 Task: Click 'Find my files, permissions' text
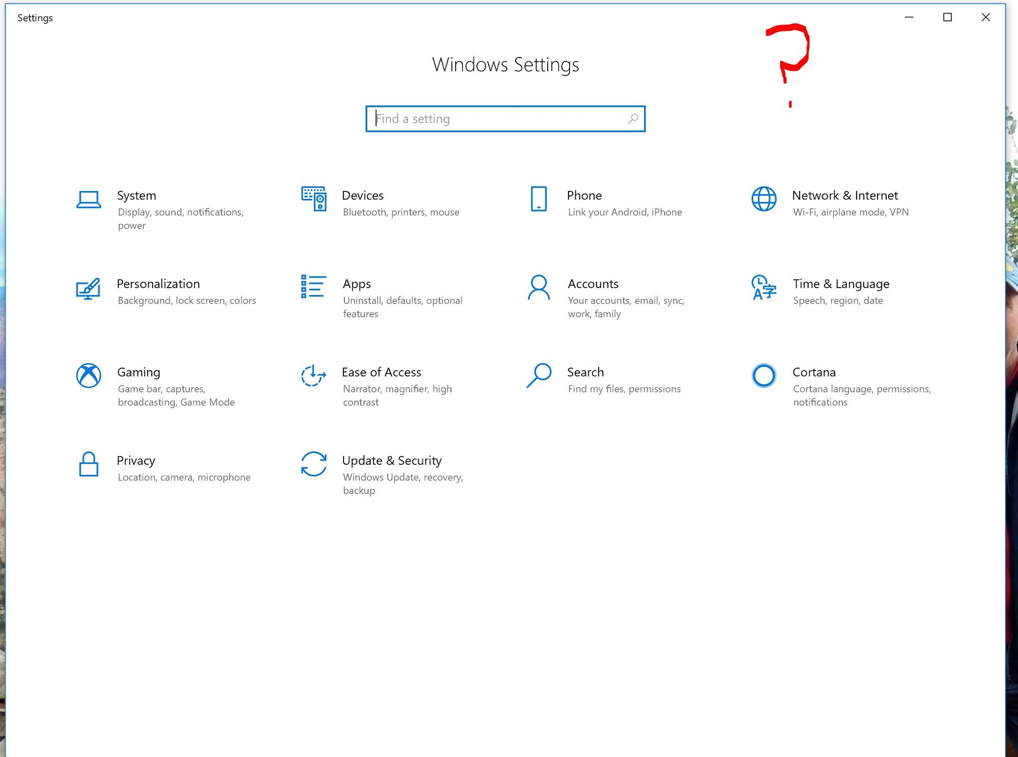624,389
